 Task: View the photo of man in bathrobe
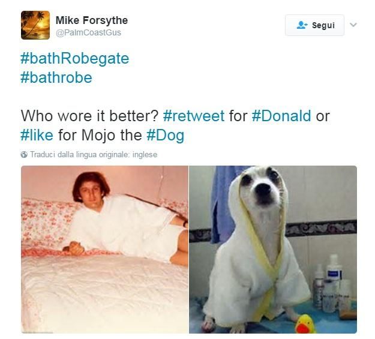click(x=105, y=249)
